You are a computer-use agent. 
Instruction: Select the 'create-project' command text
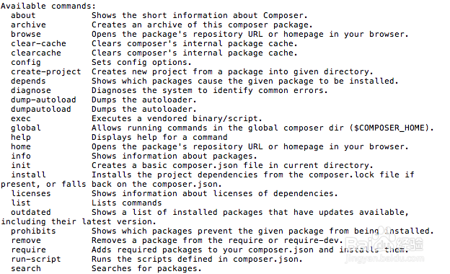(x=46, y=71)
